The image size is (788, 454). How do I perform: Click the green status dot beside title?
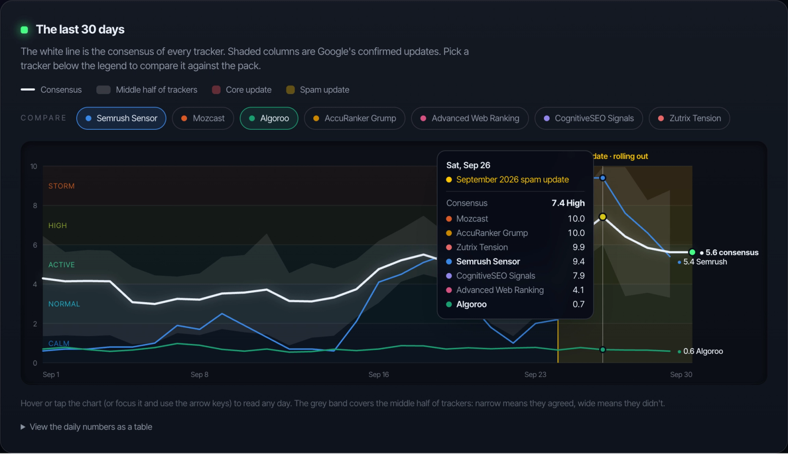point(24,30)
